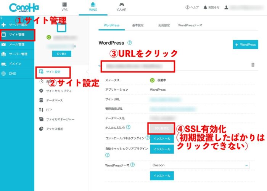267x191 pixels.
Task: Click the ステータス label
Action: point(112,80)
